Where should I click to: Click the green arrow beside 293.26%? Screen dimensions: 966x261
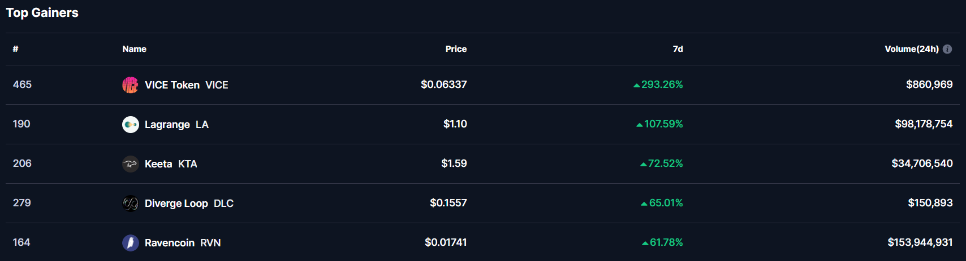[637, 86]
